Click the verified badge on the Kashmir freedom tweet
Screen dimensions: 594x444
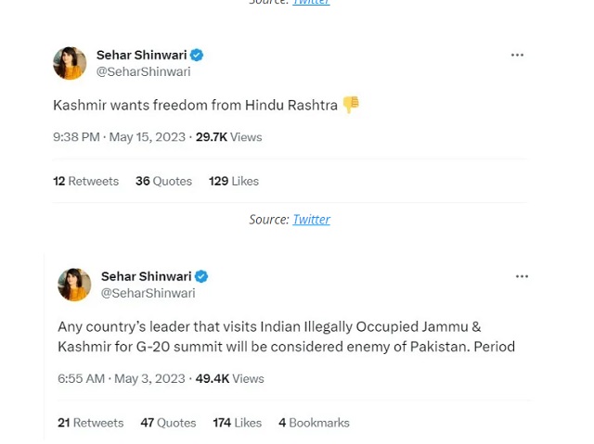[197, 56]
